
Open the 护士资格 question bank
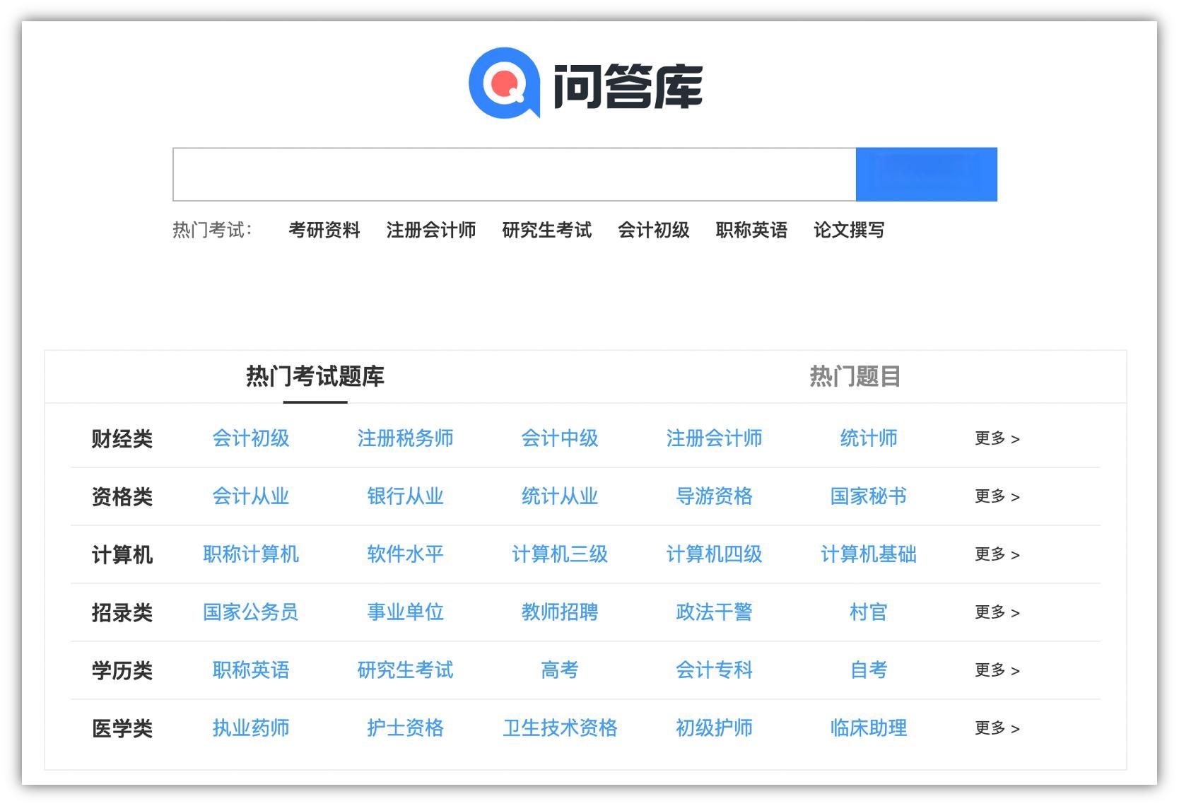tap(405, 728)
